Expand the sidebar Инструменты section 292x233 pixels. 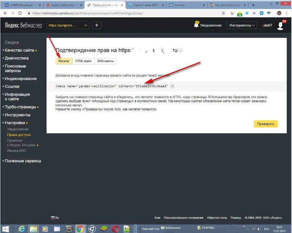point(17,115)
